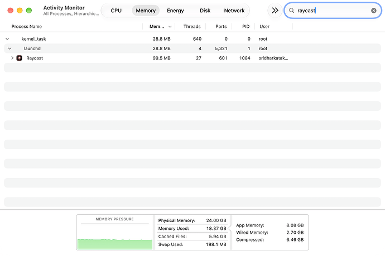
Task: Toggle the Memory column sort arrow
Action: [x=170, y=27]
